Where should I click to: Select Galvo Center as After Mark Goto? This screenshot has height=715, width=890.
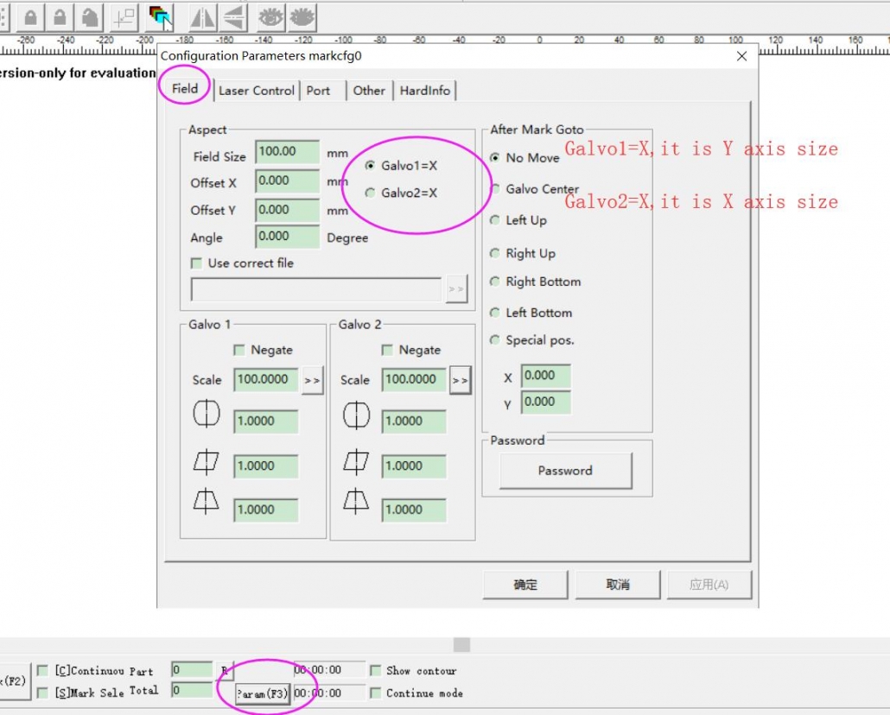click(494, 189)
